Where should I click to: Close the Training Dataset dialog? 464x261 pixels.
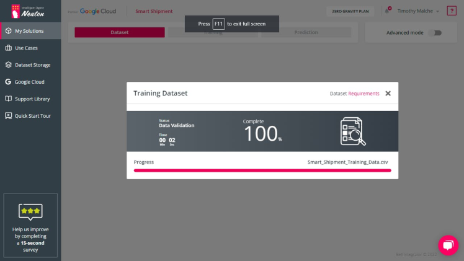click(x=388, y=94)
